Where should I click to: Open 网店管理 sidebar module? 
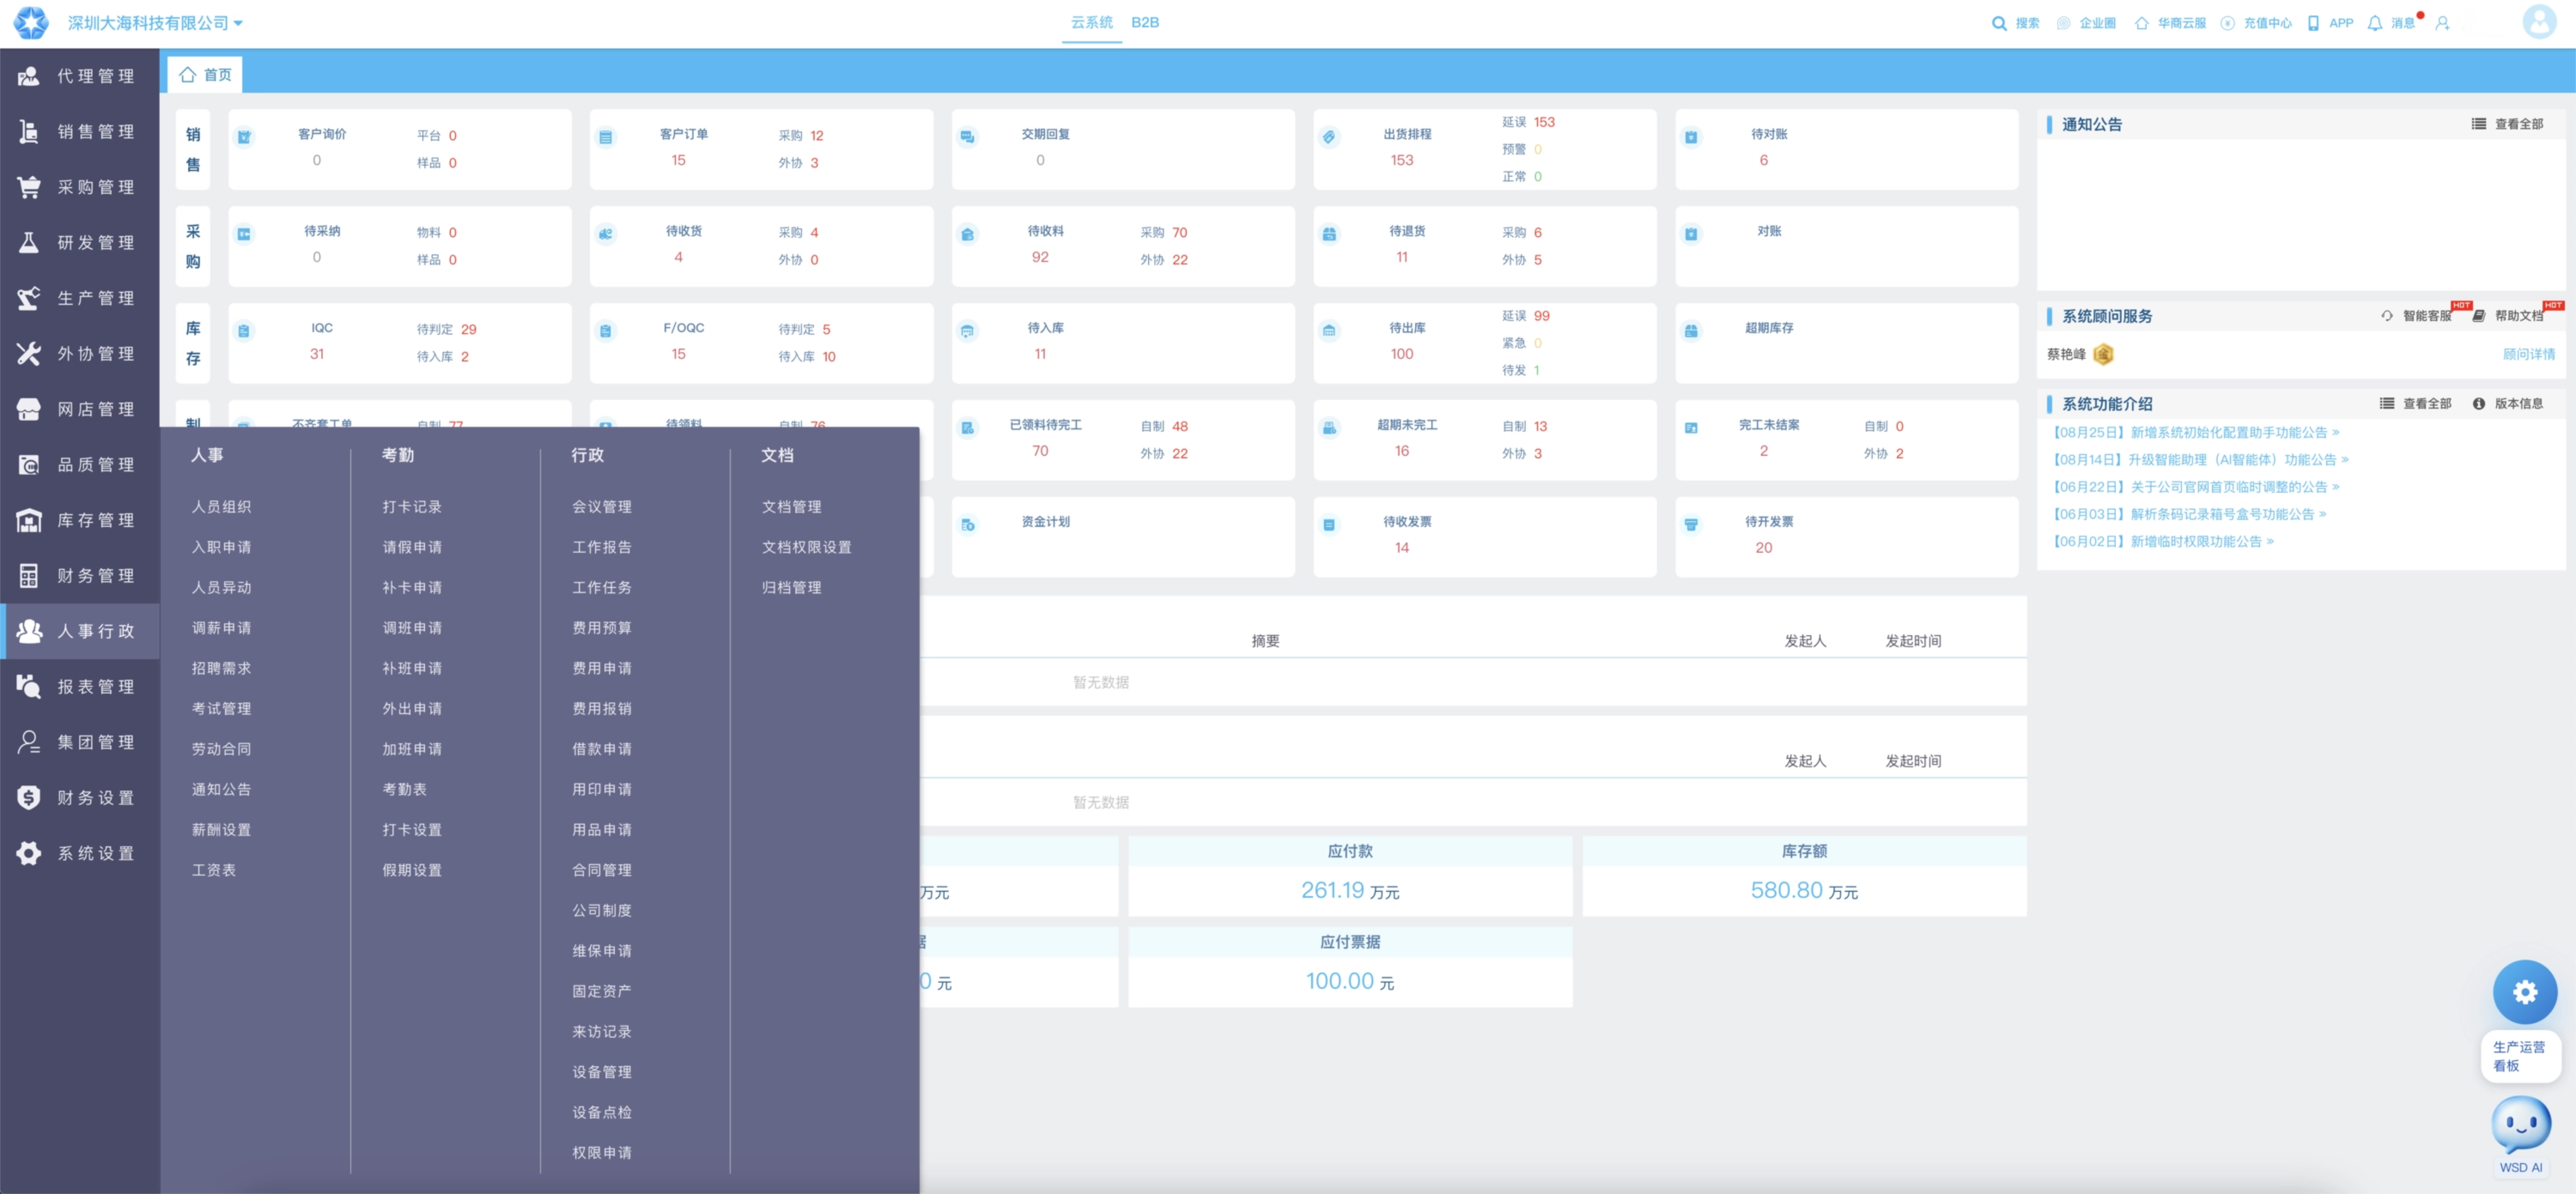point(80,409)
